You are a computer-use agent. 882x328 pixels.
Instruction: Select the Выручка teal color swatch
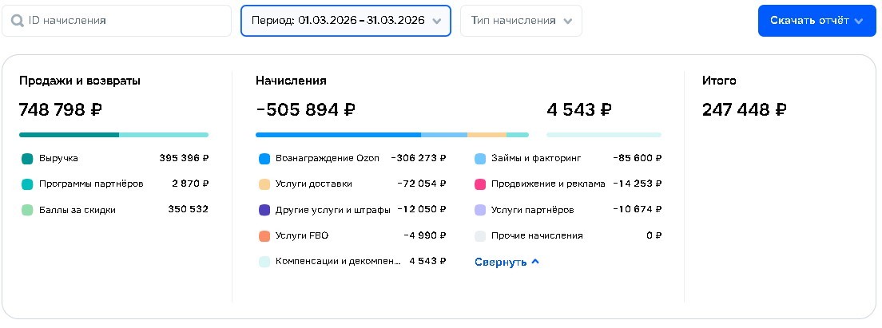pos(27,159)
